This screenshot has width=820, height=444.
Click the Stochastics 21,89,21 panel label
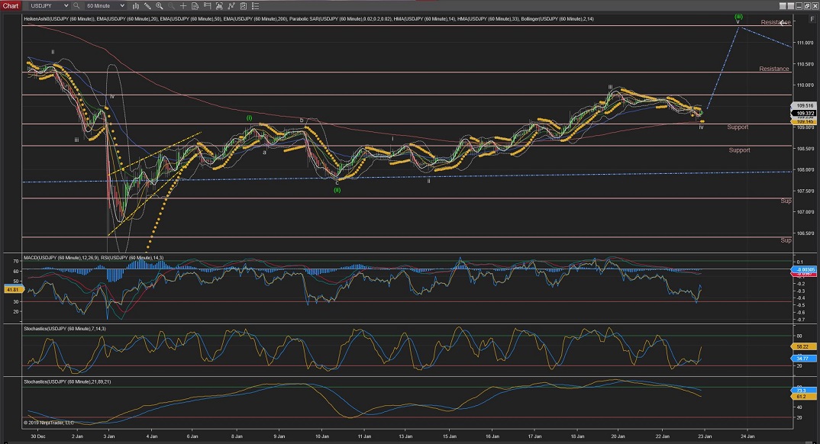coord(67,382)
